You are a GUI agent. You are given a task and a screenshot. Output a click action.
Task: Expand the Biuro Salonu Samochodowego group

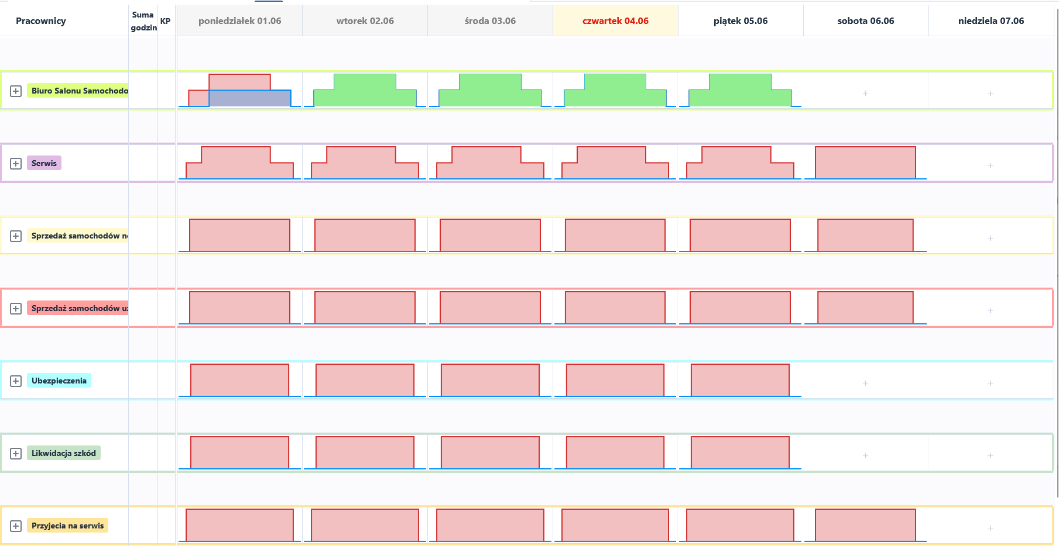tap(16, 91)
